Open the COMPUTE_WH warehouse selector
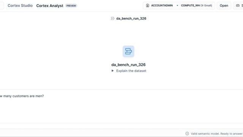The height and width of the screenshot is (137, 243). coord(196,6)
